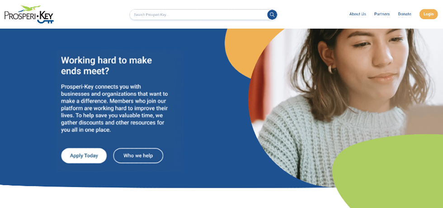Click the woman's gold hoop earring

331,69
